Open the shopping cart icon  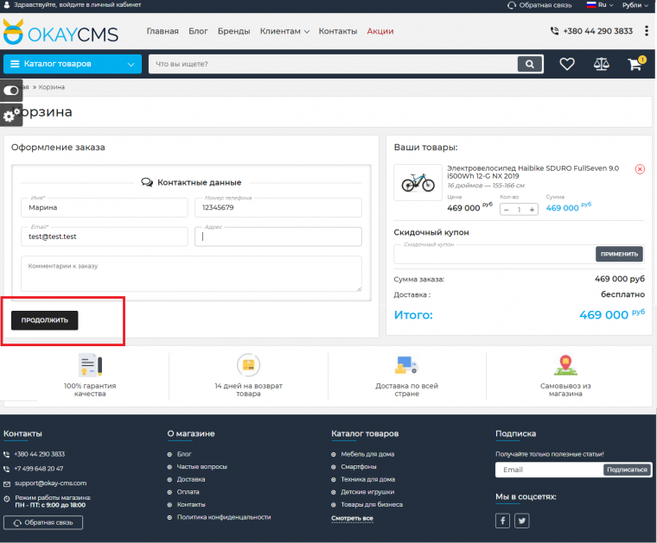tap(635, 64)
